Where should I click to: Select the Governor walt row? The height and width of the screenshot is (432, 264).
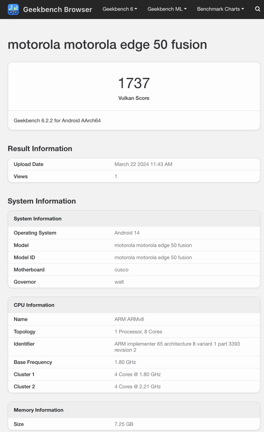point(134,282)
